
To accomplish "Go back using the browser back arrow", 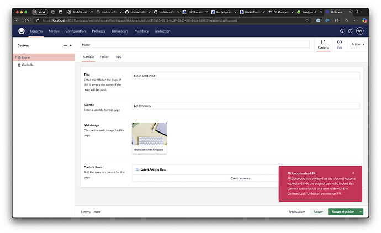I will point(17,20).
